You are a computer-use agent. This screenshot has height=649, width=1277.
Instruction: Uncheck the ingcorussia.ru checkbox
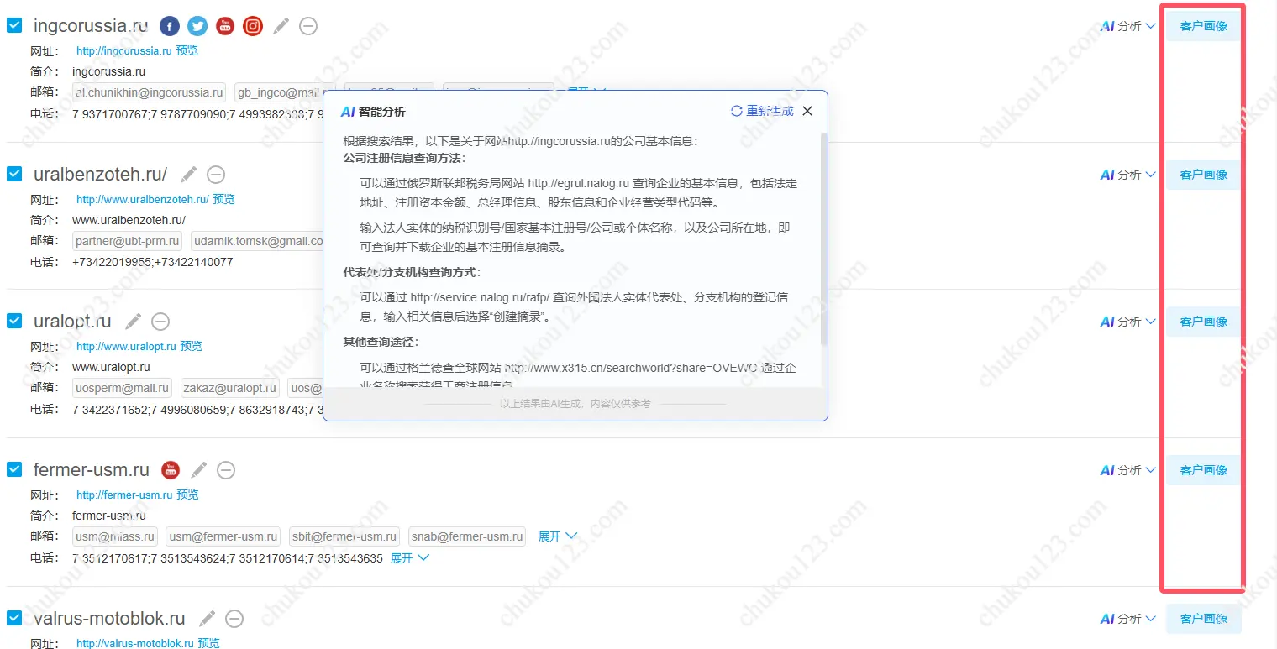(x=14, y=25)
